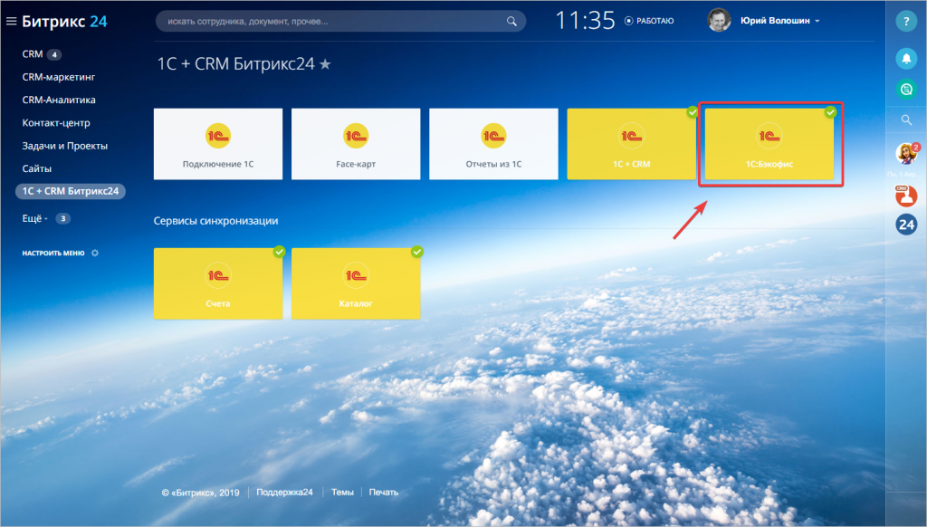Image resolution: width=927 pixels, height=527 pixels.
Task: Open the help question mark icon
Action: [x=906, y=22]
